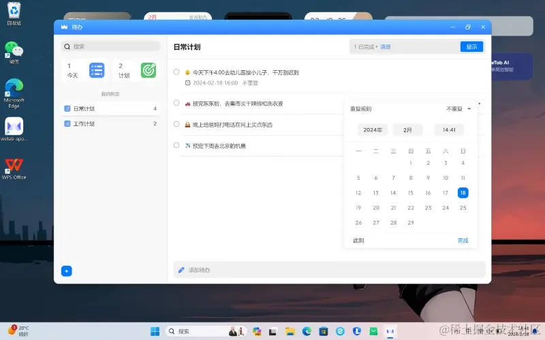Click the 日常计划 heading
The width and height of the screenshot is (545, 340).
[x=187, y=47]
